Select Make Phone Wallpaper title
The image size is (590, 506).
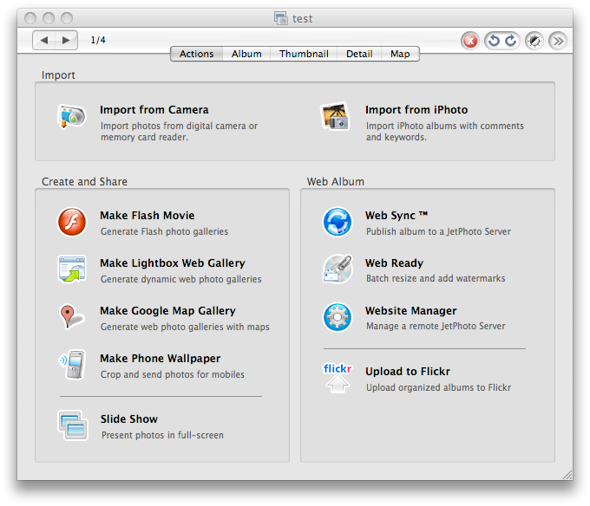(x=160, y=359)
